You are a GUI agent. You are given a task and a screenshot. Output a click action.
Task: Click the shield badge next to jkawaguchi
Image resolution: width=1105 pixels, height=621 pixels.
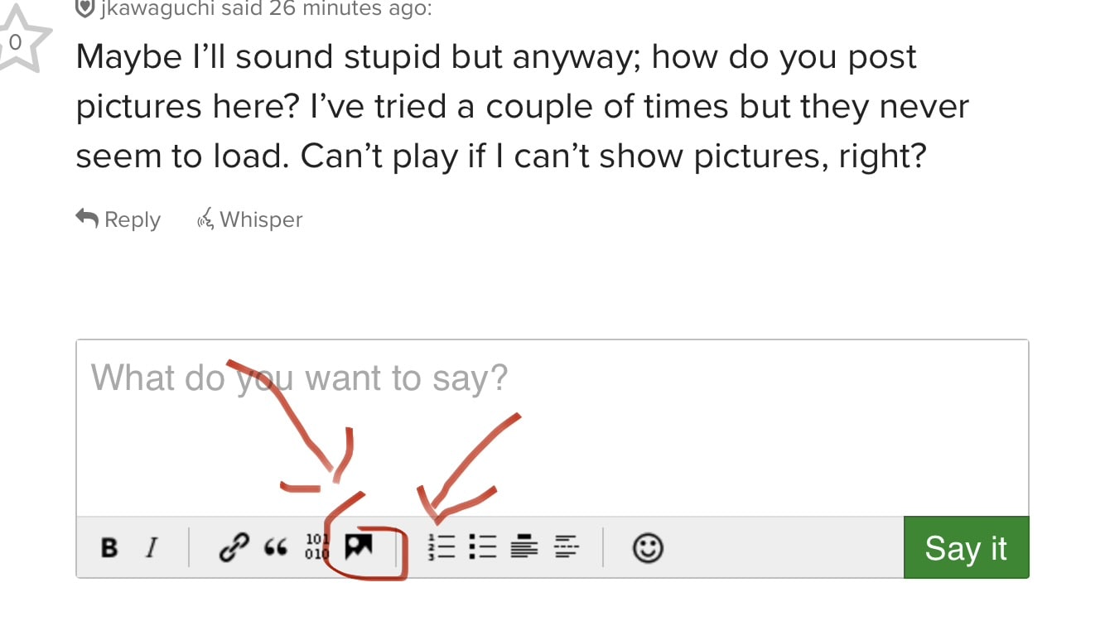click(84, 8)
